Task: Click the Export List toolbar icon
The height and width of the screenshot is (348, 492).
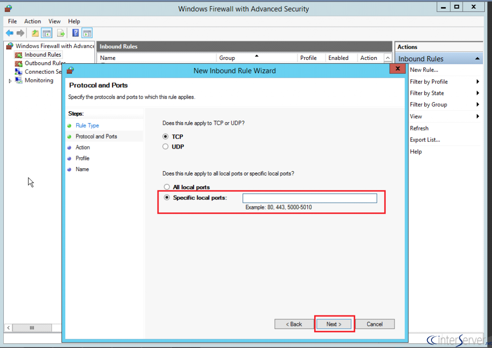Action: [61, 33]
